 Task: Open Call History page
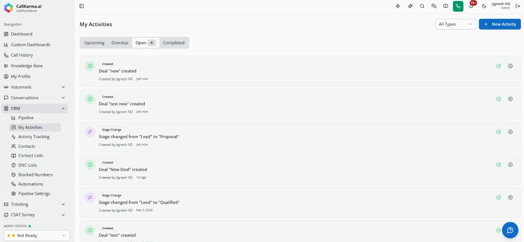click(34, 55)
